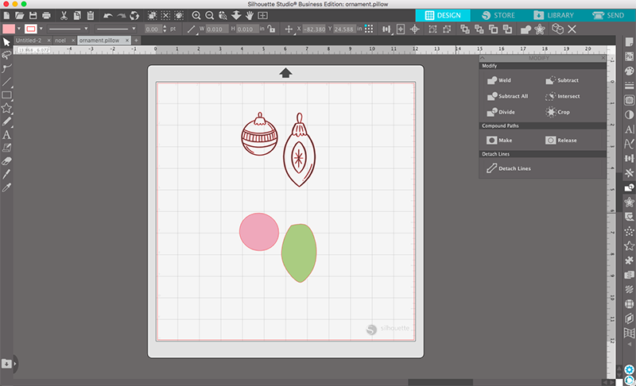The width and height of the screenshot is (636, 386).
Task: Click the Crop button
Action: 558,112
